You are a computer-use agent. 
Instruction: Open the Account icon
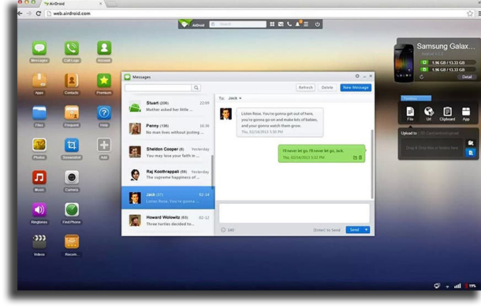104,48
